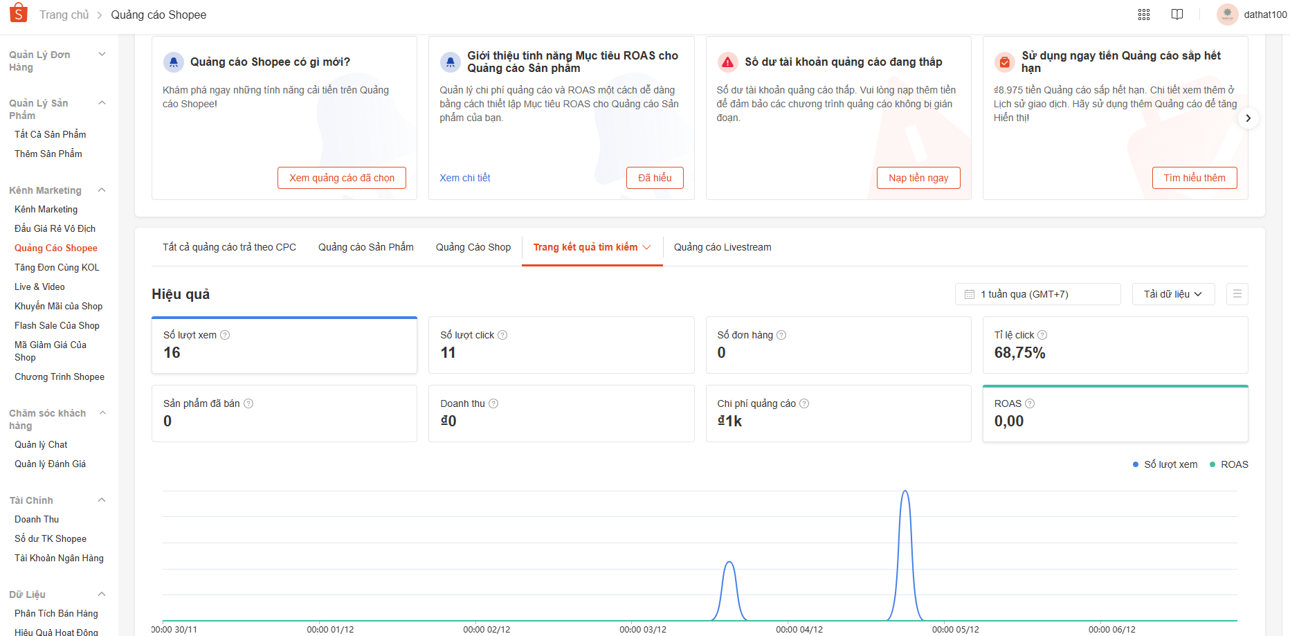Click help icon next to Chi phí quảng cáo

804,403
